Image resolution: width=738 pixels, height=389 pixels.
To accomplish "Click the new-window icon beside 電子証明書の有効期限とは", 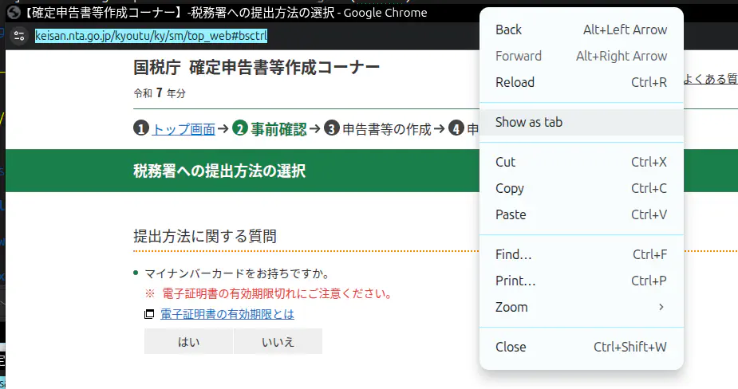I will [149, 315].
